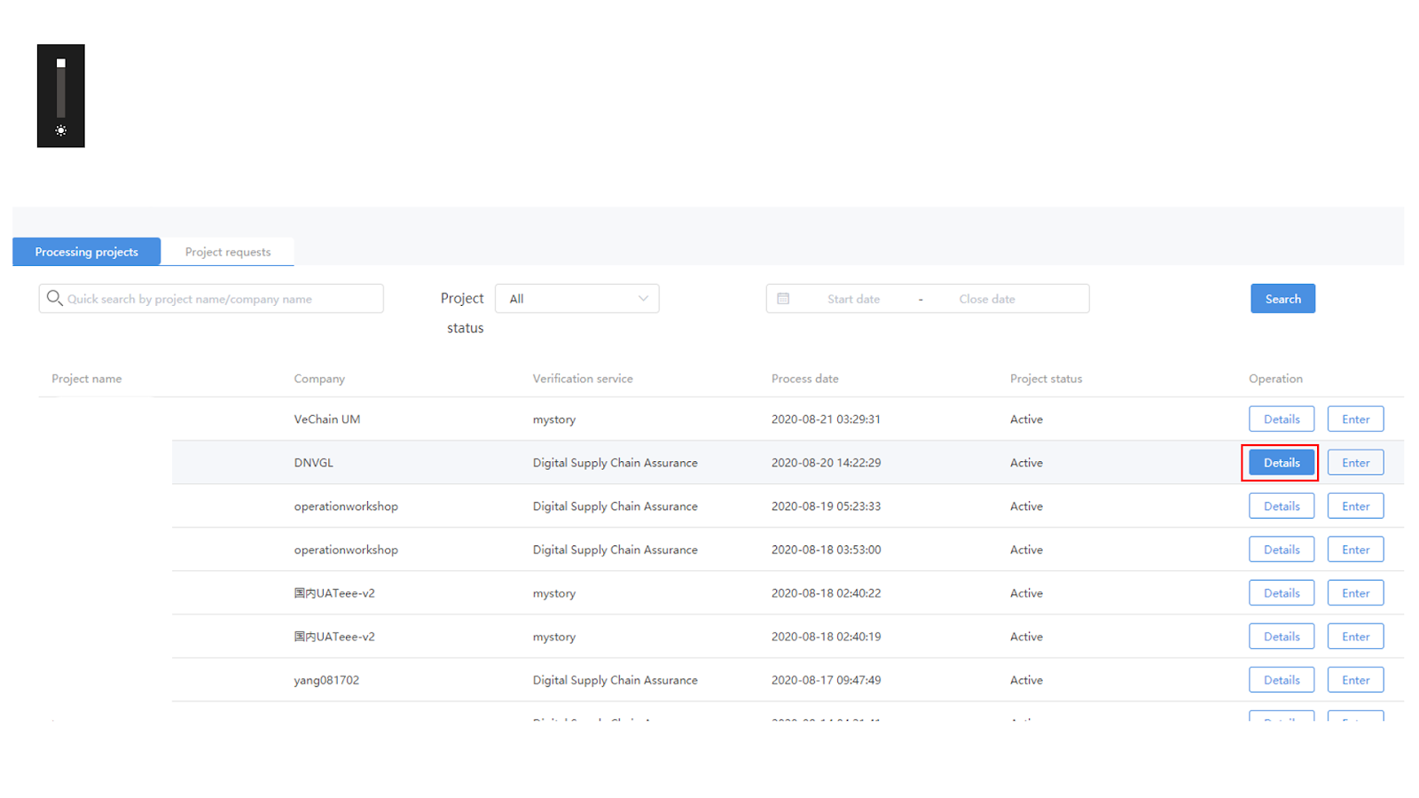Click the 2020-08-21 03:29:31 date cell
Viewport: 1419px width, 798px height.
[826, 419]
